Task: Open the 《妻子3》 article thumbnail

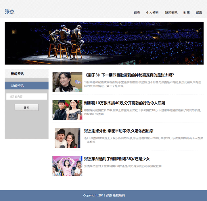Action: coord(67,82)
